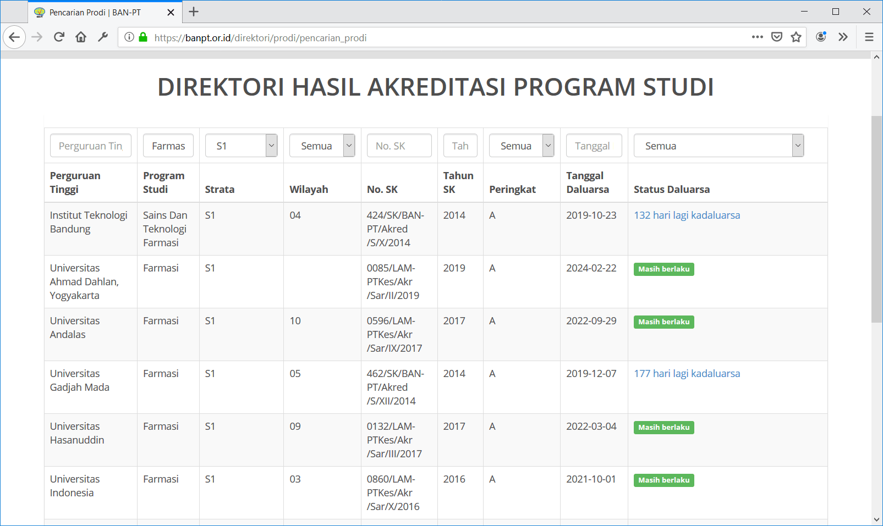Click the 177 hari lagi kadaluarsa link

coord(687,374)
